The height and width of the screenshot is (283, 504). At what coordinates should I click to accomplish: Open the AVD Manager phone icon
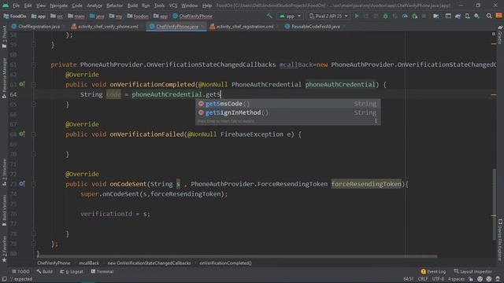(x=467, y=16)
